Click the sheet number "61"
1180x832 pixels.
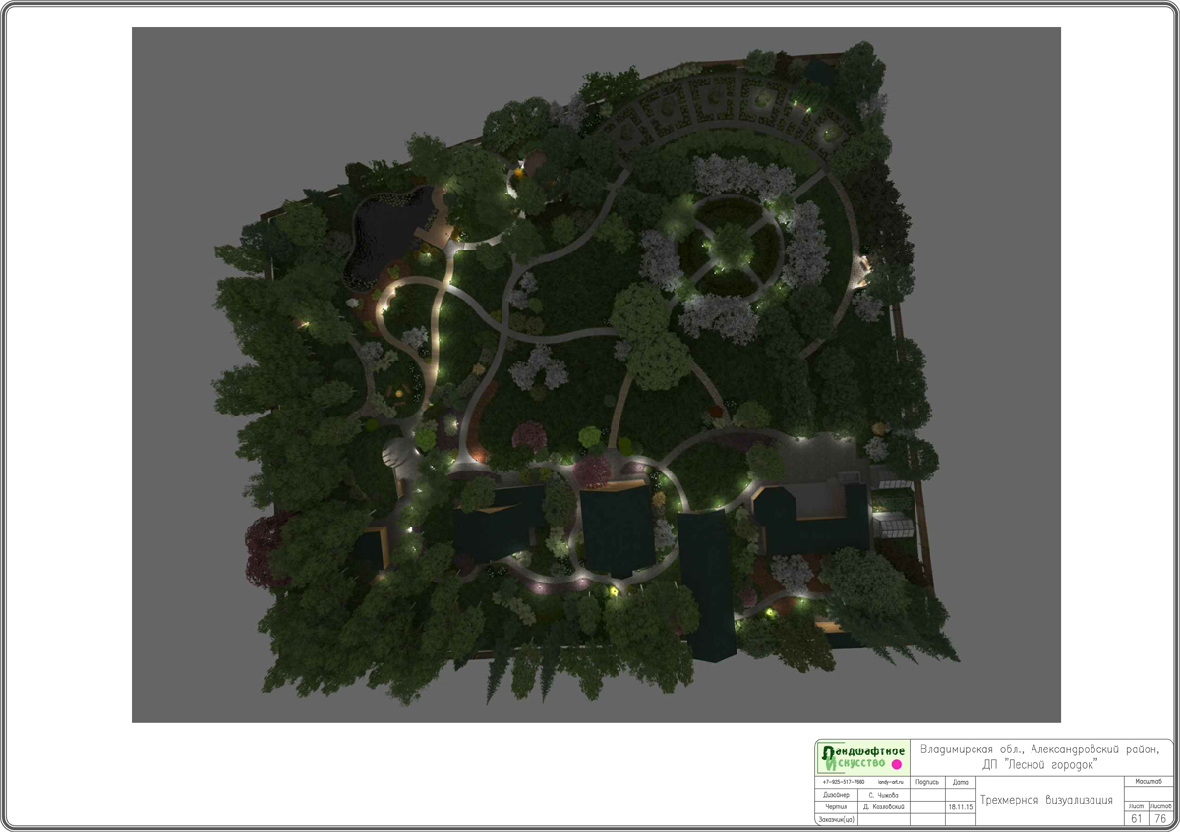click(x=1136, y=819)
